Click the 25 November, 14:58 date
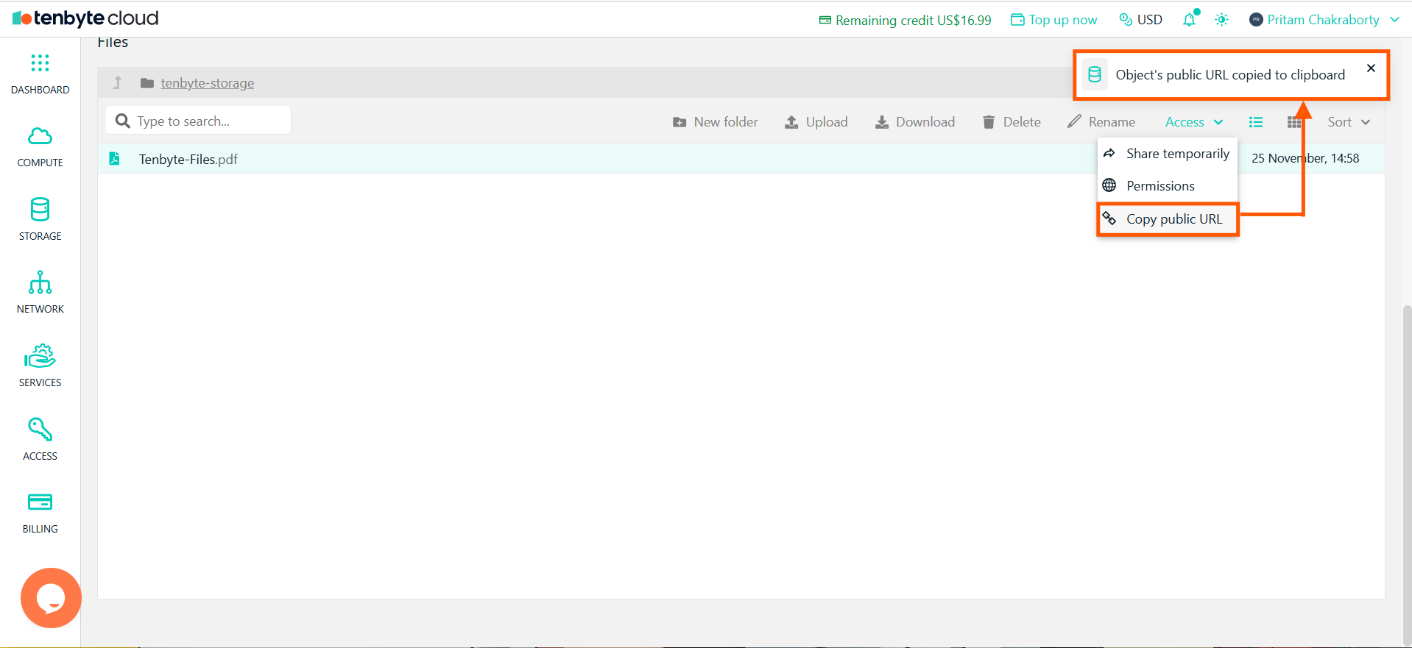This screenshot has width=1412, height=648. 1305,158
